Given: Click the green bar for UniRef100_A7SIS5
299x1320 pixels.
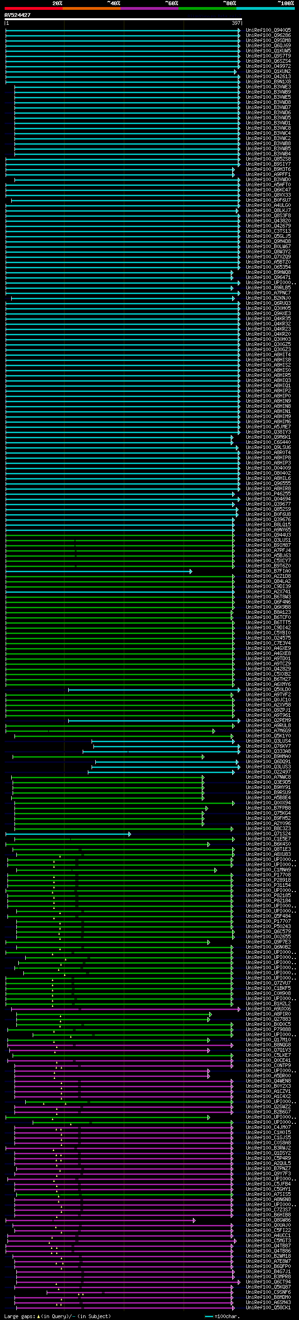Looking at the screenshot, I should tap(124, 1194).
